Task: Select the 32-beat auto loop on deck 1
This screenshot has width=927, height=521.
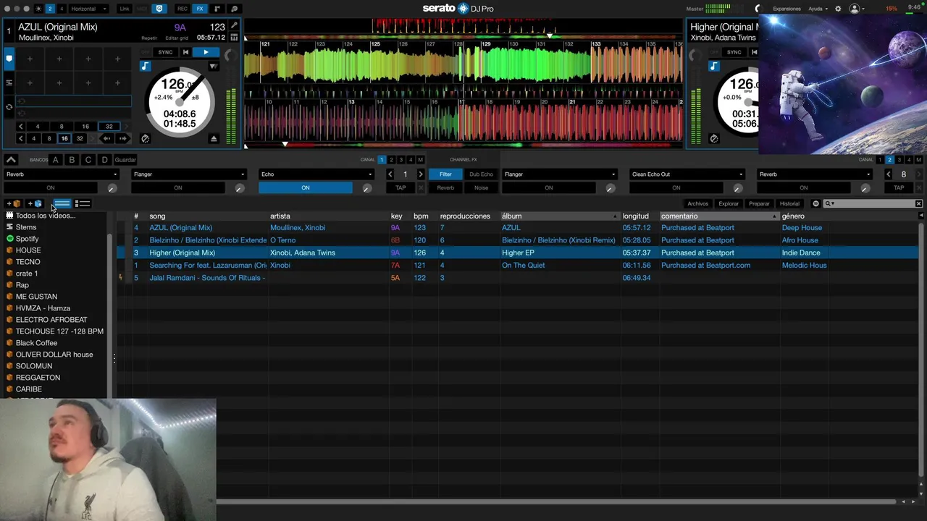Action: click(x=109, y=127)
